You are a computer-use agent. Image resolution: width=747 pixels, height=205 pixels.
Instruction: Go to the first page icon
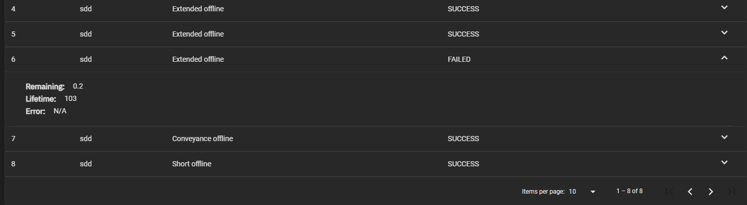[669, 192]
